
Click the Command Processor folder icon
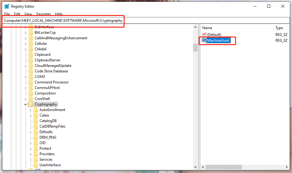tap(31, 82)
